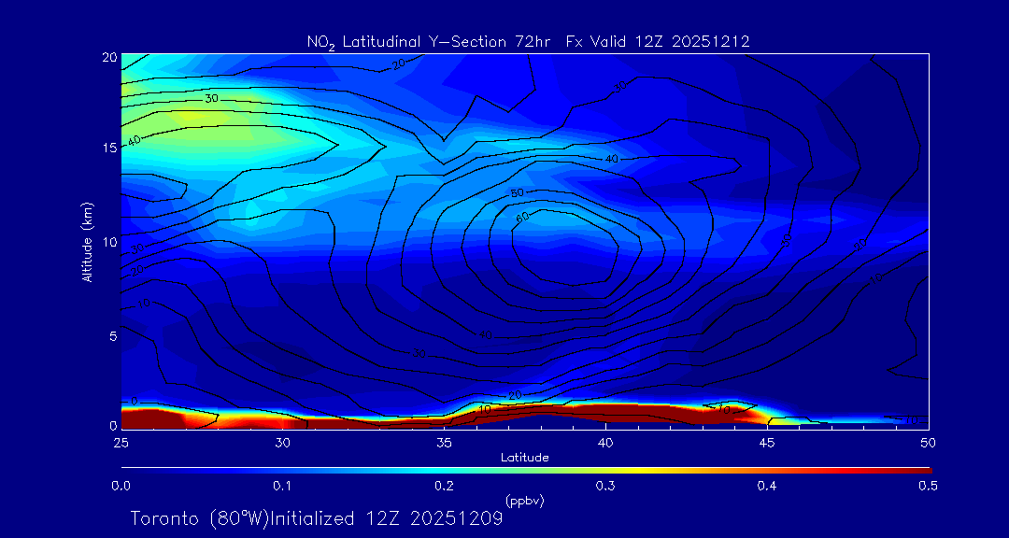Select the 0.3 colorbar tick label
Viewport: 1009px width, 538px height.
tap(604, 486)
